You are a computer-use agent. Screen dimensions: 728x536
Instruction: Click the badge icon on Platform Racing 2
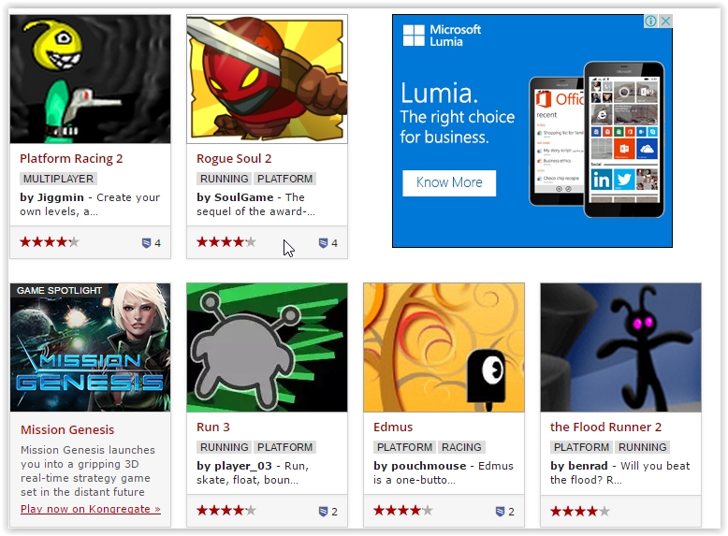[146, 242]
